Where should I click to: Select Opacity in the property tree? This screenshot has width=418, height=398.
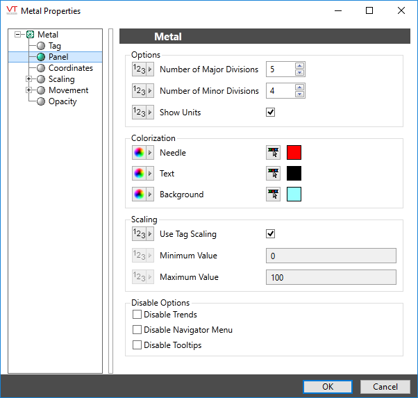pos(62,101)
